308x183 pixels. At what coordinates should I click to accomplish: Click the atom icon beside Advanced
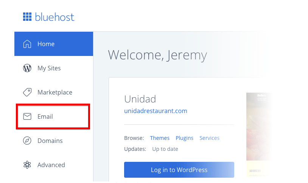pyautogui.click(x=27, y=165)
